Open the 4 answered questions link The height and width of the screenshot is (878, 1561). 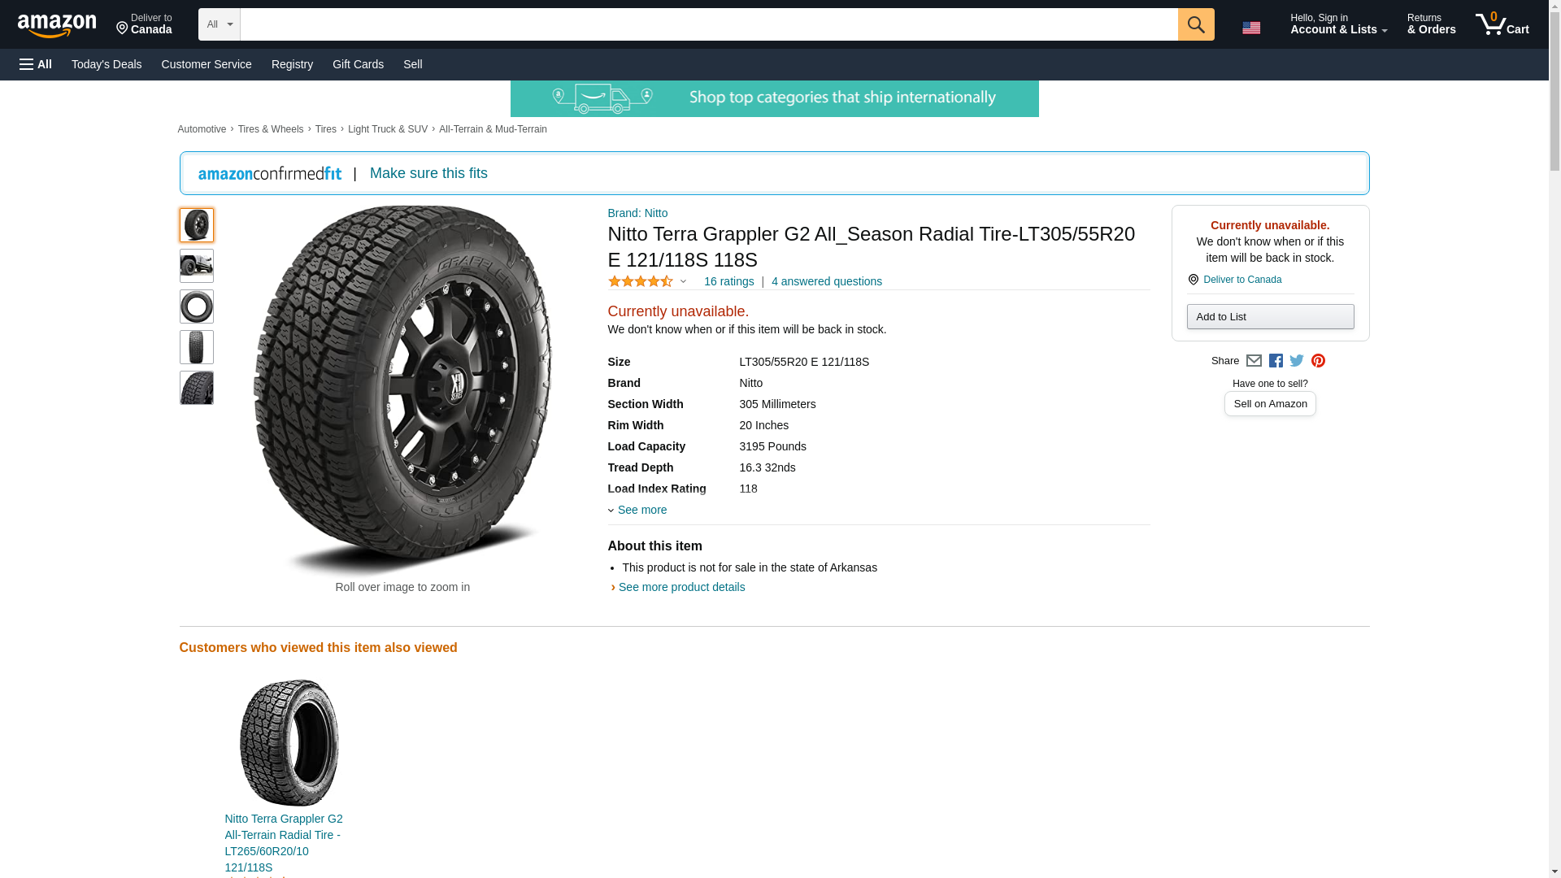click(x=826, y=281)
